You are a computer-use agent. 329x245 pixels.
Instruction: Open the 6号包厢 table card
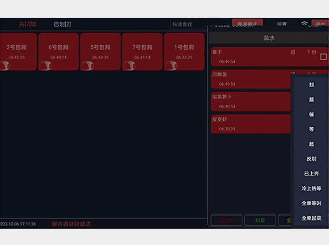pyautogui.click(x=58, y=51)
